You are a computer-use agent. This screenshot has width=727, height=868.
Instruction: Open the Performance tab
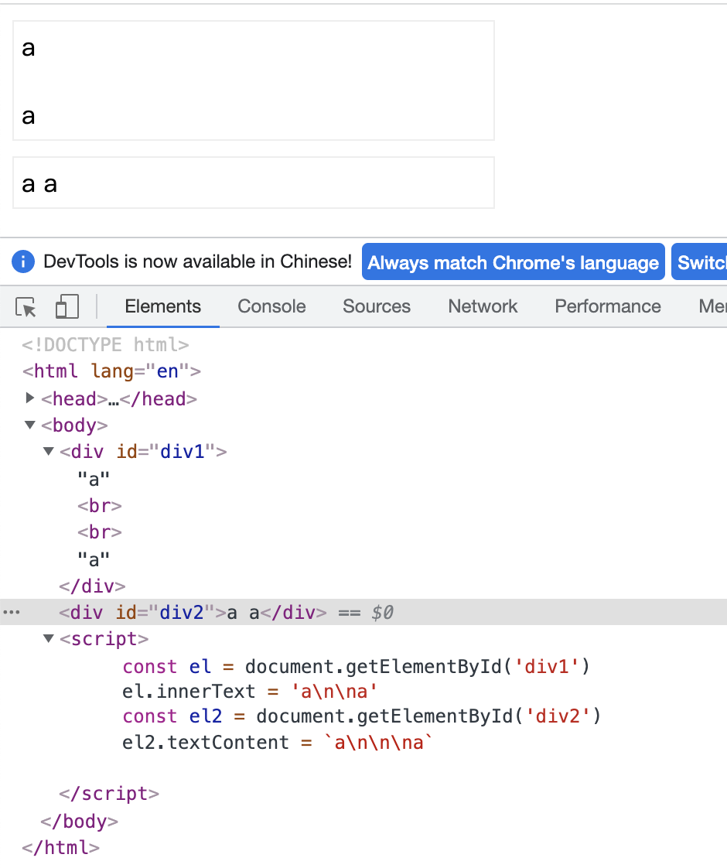[x=607, y=306]
